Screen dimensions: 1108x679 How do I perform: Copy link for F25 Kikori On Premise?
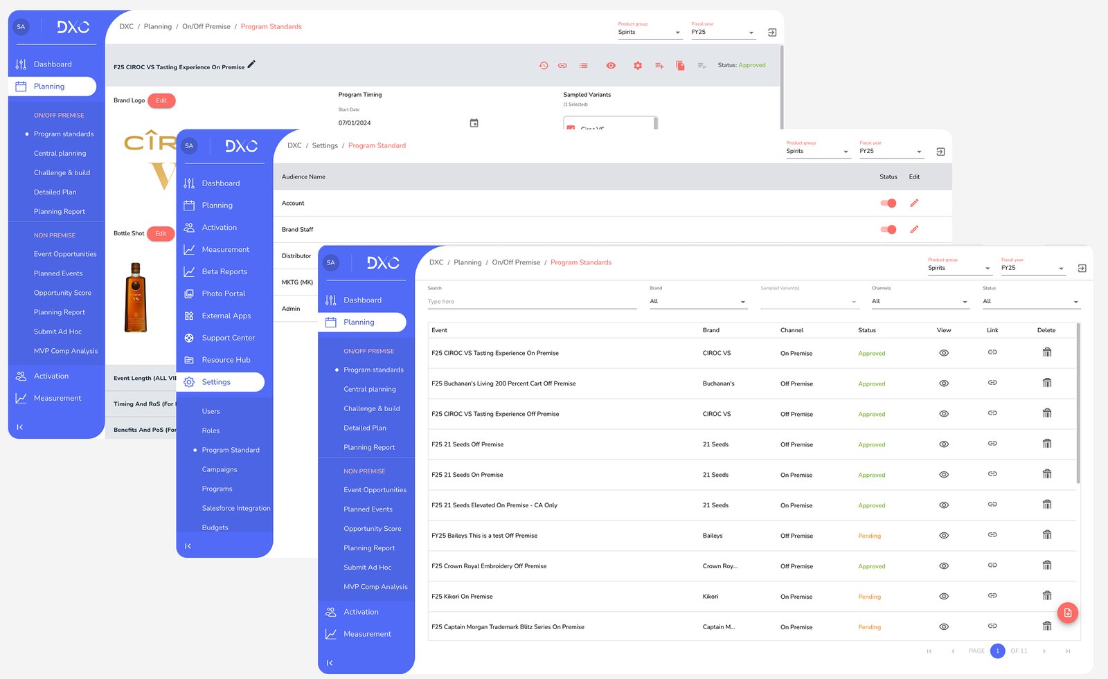pyautogui.click(x=992, y=595)
